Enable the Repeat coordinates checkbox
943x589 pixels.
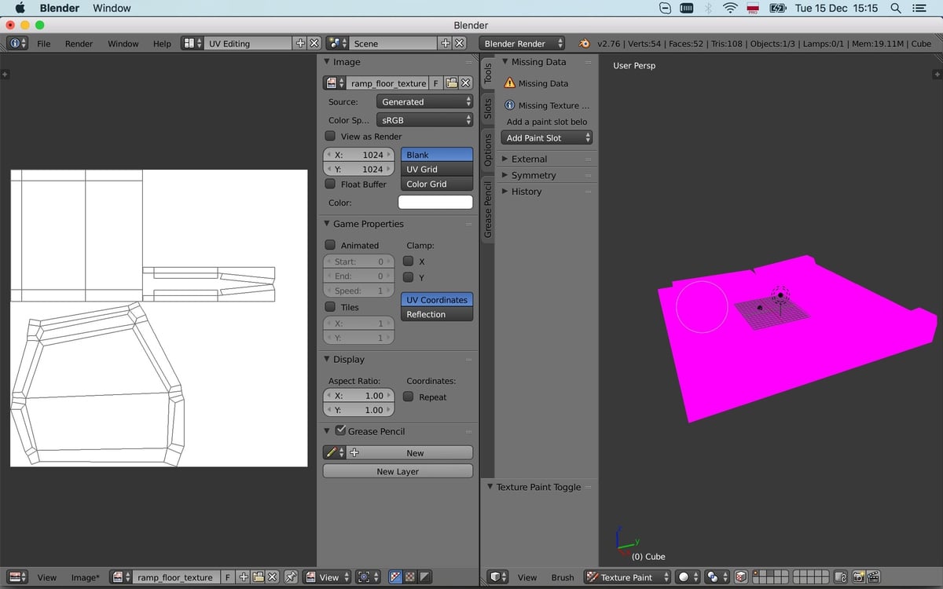408,397
